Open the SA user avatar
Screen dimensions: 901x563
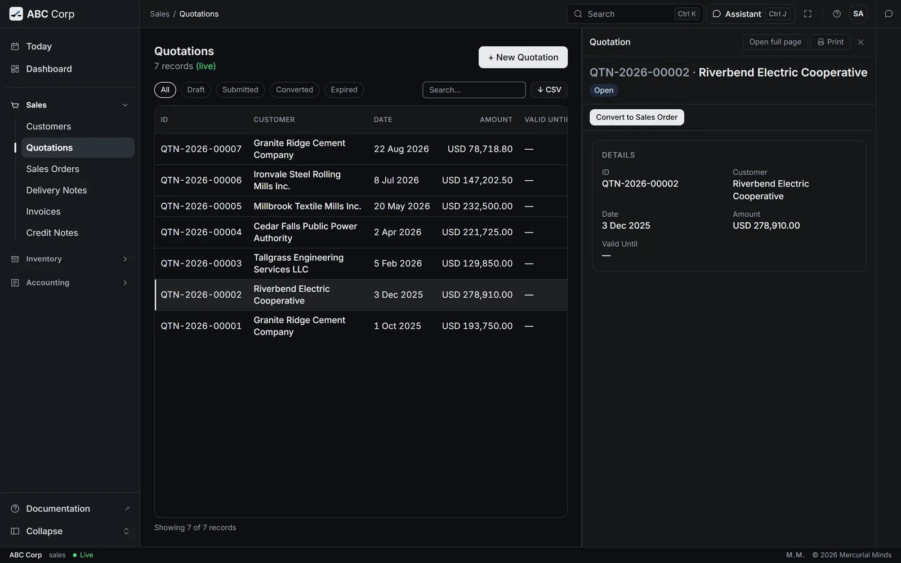[x=858, y=14]
